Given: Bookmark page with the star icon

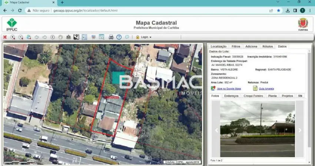Looking at the screenshot, I should tap(278, 11).
